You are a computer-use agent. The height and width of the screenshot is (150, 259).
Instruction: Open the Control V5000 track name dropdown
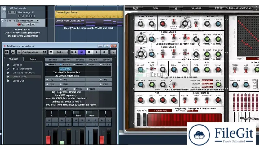[x=37, y=21]
